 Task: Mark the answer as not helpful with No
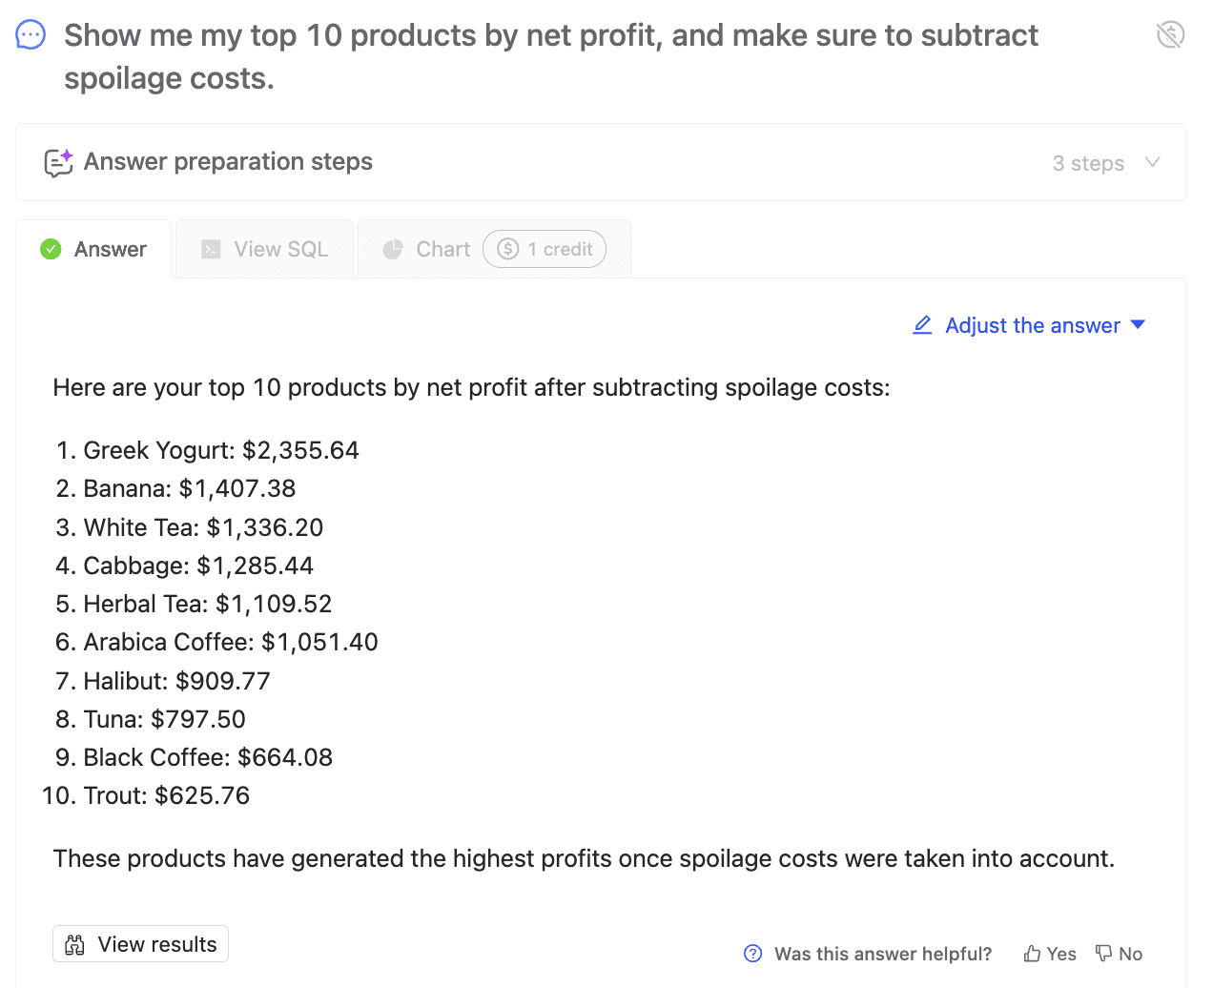pos(1120,954)
